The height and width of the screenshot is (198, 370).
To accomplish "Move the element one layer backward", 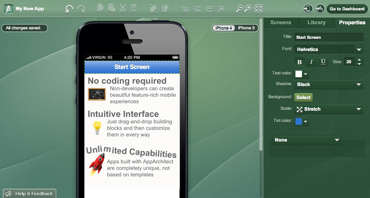I will click(x=209, y=9).
